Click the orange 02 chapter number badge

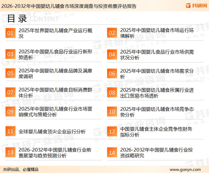pyautogui.click(x=112, y=33)
